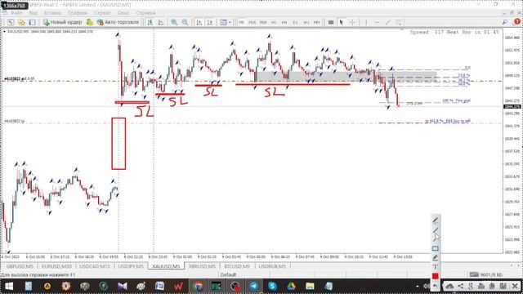Screen dimensions: 523x294
Task: Open the Вид menu
Action: [33, 13]
